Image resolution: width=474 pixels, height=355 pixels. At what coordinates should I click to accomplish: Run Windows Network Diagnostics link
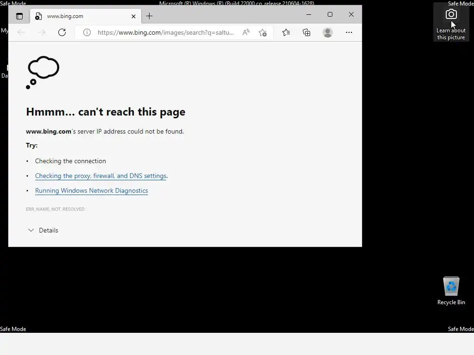tap(92, 191)
